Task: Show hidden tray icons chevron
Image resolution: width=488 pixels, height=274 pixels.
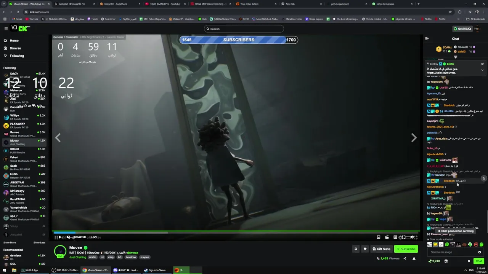Action: [x=466, y=270]
